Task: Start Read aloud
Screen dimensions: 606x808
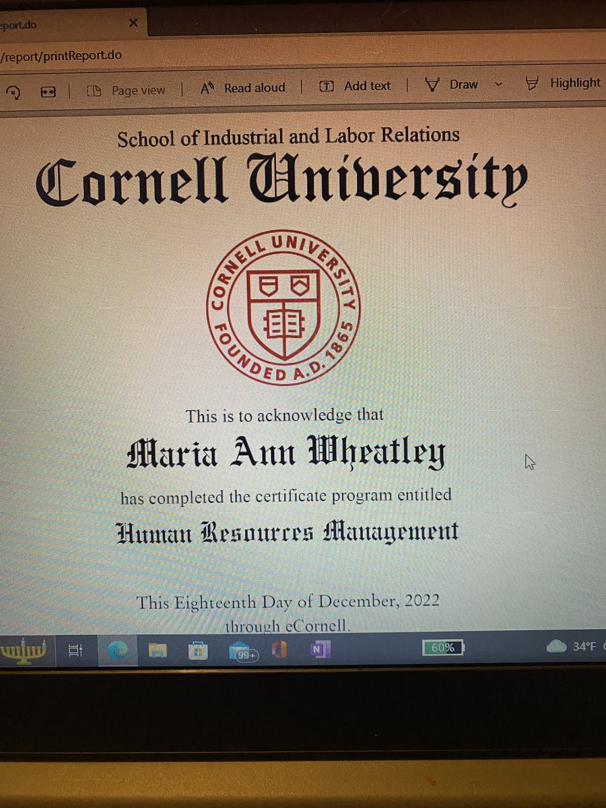Action: tap(243, 88)
